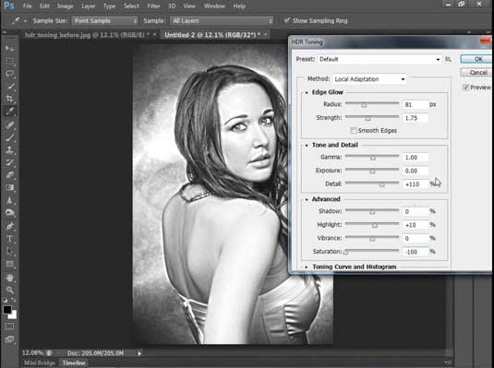Switch to Untitled-2 document tab
The image size is (494, 368).
[212, 35]
